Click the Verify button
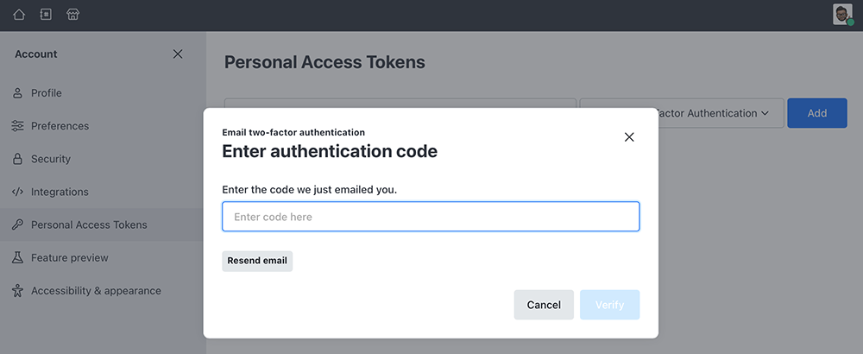 tap(609, 305)
